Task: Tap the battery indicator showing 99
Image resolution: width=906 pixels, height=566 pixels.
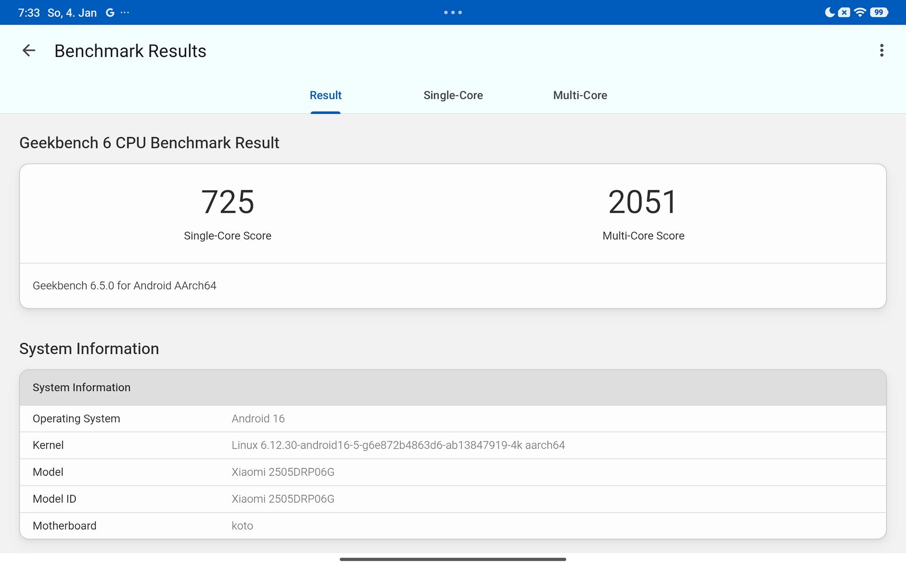Action: pyautogui.click(x=879, y=13)
